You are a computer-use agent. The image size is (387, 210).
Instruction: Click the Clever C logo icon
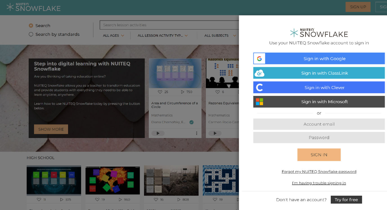[259, 87]
